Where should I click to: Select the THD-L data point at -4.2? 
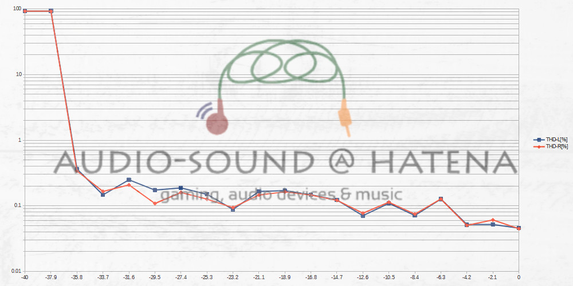[x=466, y=225]
